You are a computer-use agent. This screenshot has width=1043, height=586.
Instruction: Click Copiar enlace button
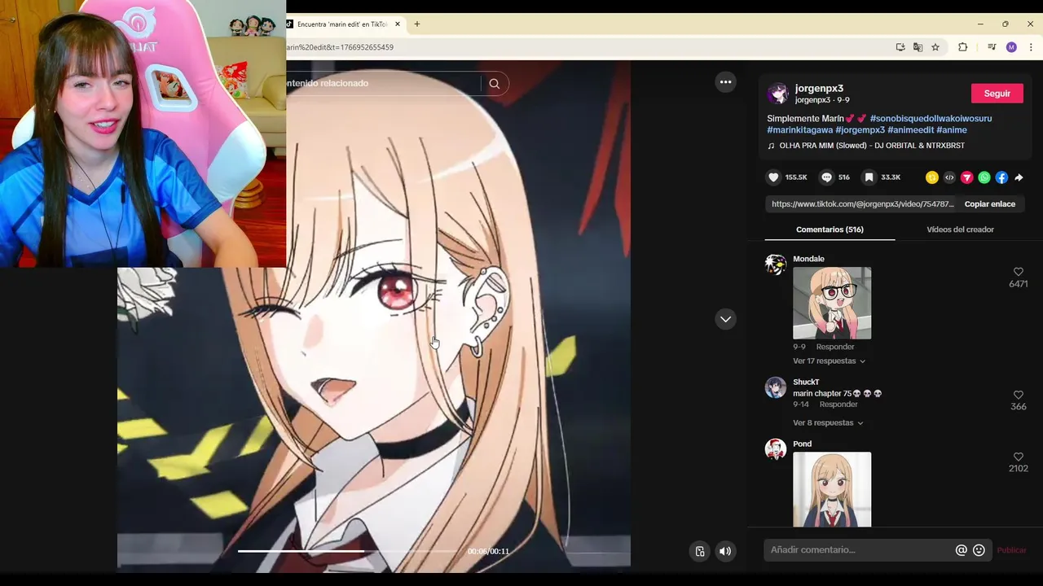(990, 204)
